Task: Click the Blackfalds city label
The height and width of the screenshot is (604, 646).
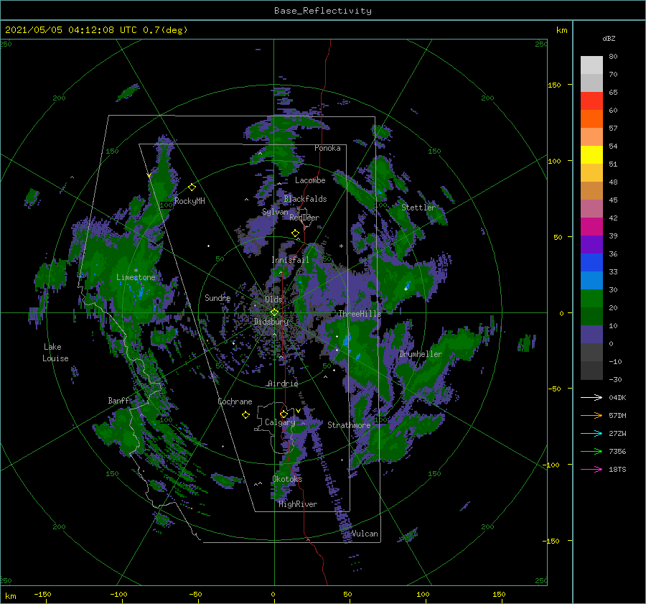Action: (305, 199)
